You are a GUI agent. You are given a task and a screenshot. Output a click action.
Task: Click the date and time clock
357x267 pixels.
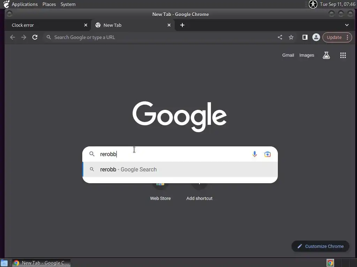click(337, 4)
